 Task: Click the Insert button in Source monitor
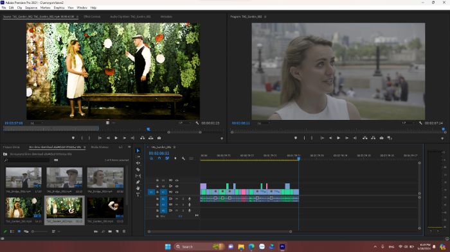point(142,138)
